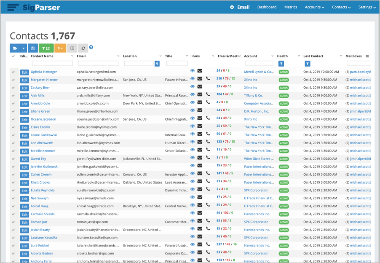Open Email column dropdown arrow
380x263 pixels.
click(x=118, y=56)
